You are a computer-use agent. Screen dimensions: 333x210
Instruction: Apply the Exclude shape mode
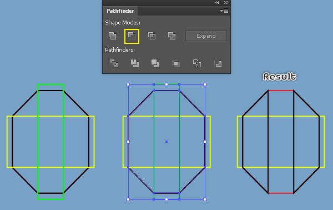click(x=171, y=36)
